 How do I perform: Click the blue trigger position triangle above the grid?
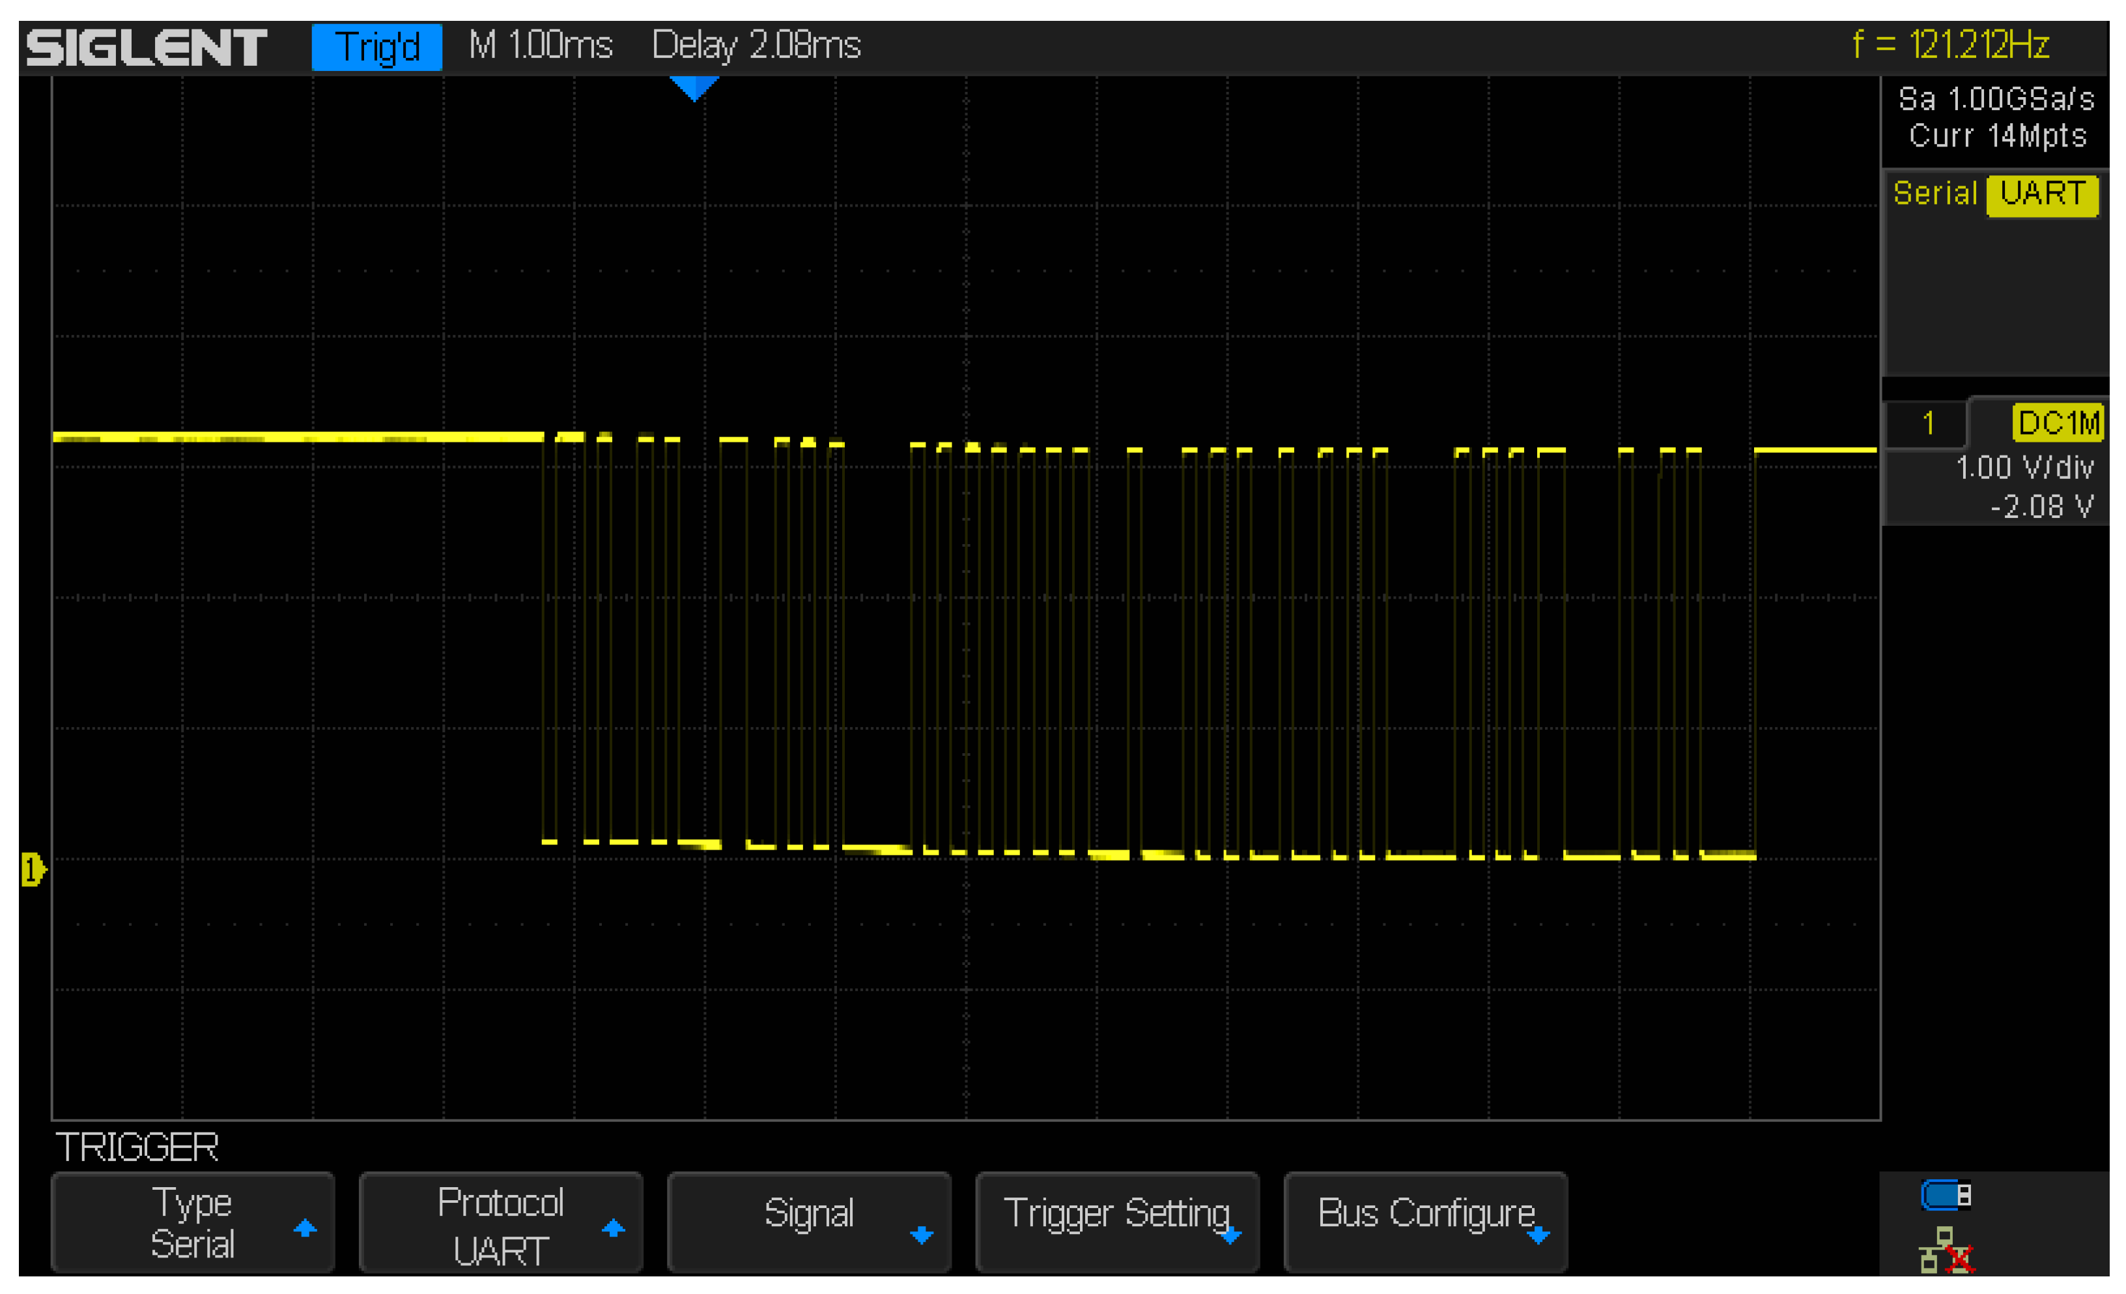[696, 85]
